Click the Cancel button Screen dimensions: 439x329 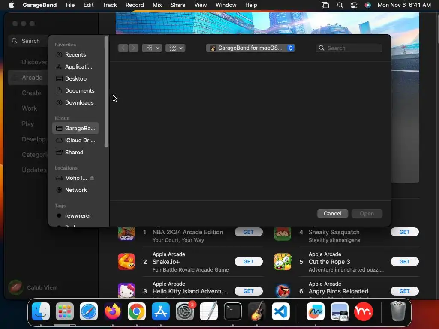tap(332, 213)
